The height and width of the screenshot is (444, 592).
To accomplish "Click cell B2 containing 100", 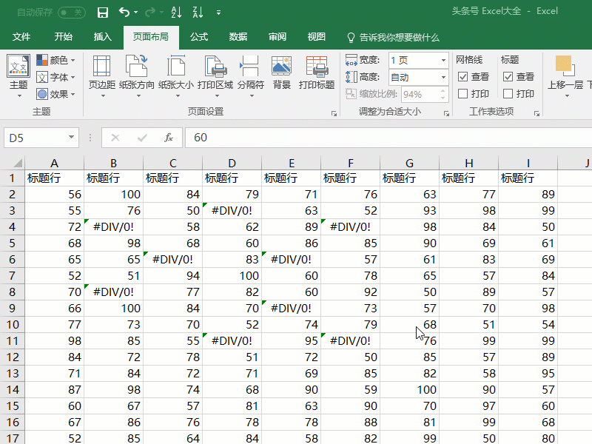I will [114, 195].
